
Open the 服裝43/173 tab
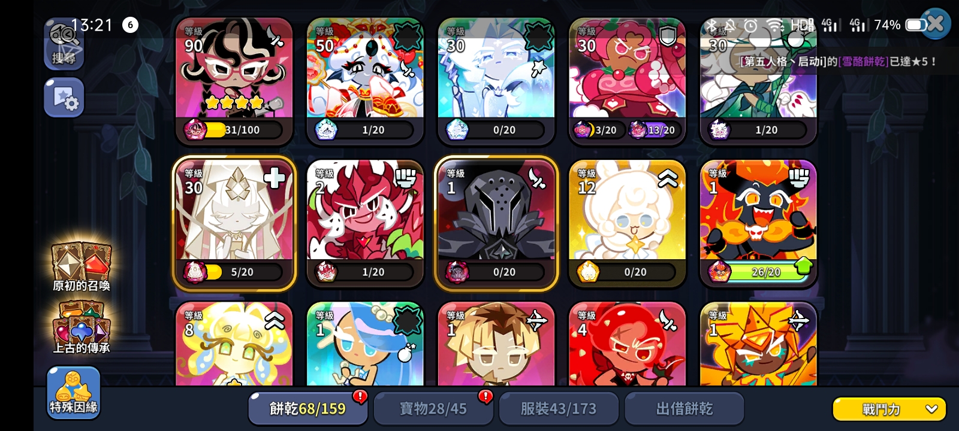coord(559,408)
